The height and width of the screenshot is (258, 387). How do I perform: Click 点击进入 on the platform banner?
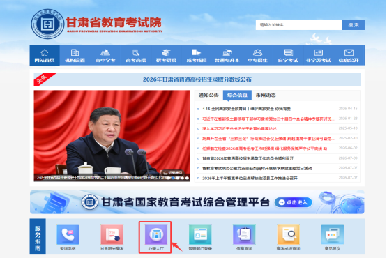(293, 202)
